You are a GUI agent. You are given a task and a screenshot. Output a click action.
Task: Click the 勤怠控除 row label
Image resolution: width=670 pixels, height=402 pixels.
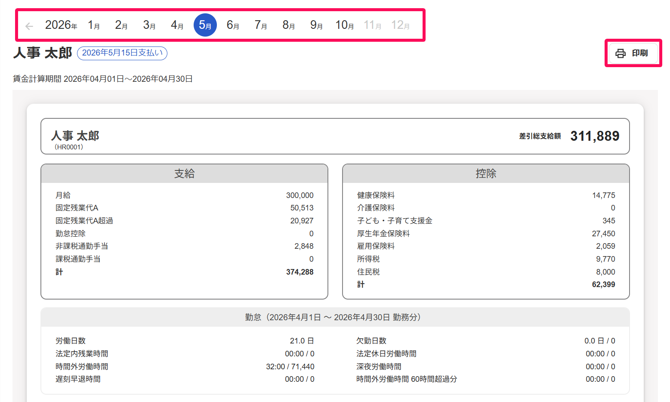(71, 234)
